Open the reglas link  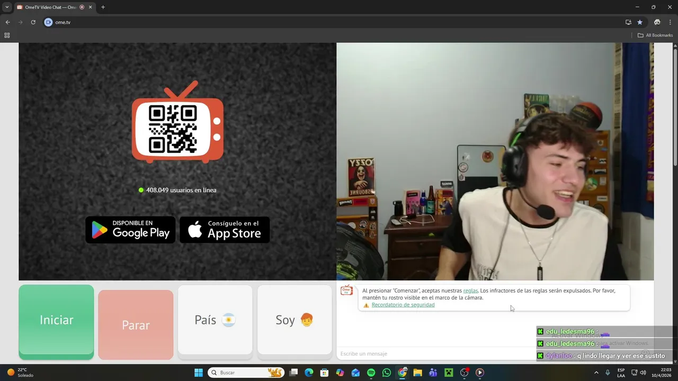(470, 291)
